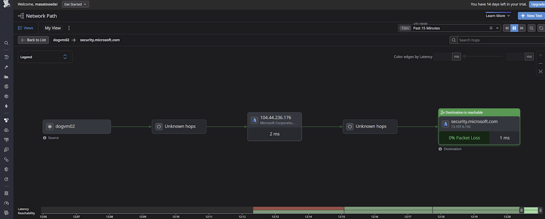Image resolution: width=545 pixels, height=219 pixels.
Task: Click the dogvm02 source node
Action: (x=77, y=127)
